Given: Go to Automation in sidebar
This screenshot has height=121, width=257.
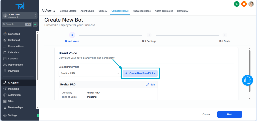Looking at the screenshot, I should (14, 95).
